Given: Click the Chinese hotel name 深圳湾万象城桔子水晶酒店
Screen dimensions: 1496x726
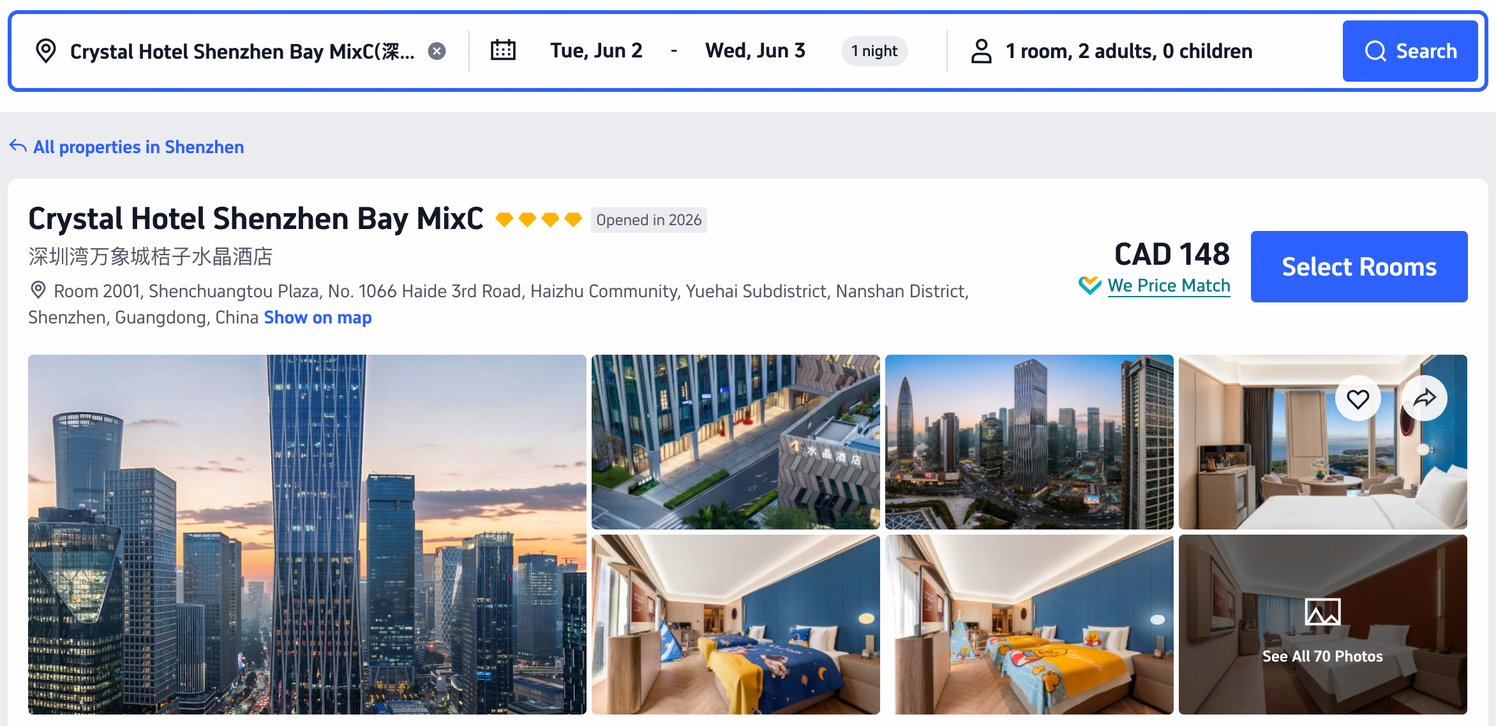Looking at the screenshot, I should click(151, 256).
